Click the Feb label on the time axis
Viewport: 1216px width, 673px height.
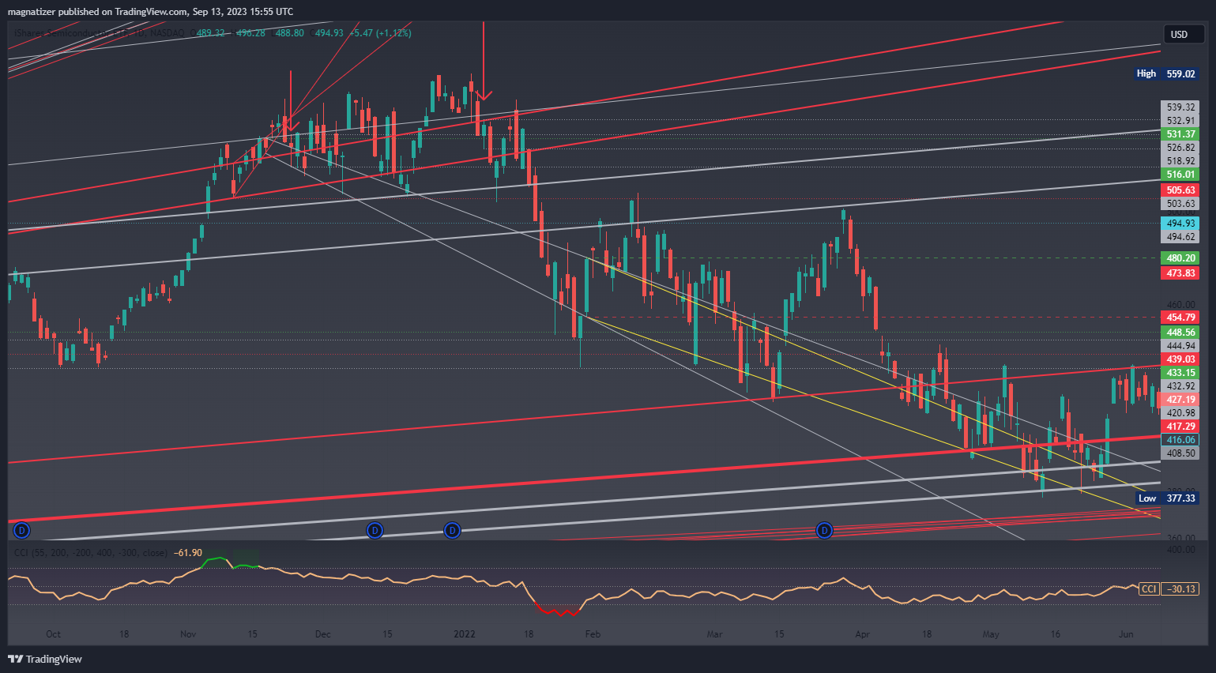(x=593, y=634)
